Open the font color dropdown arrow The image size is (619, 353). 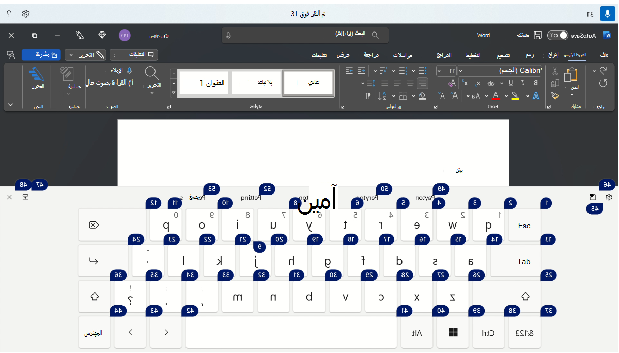[486, 95]
